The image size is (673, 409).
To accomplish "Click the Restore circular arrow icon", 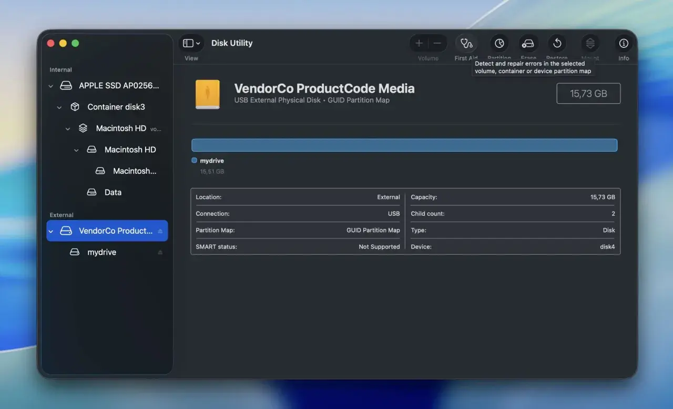I will [557, 43].
